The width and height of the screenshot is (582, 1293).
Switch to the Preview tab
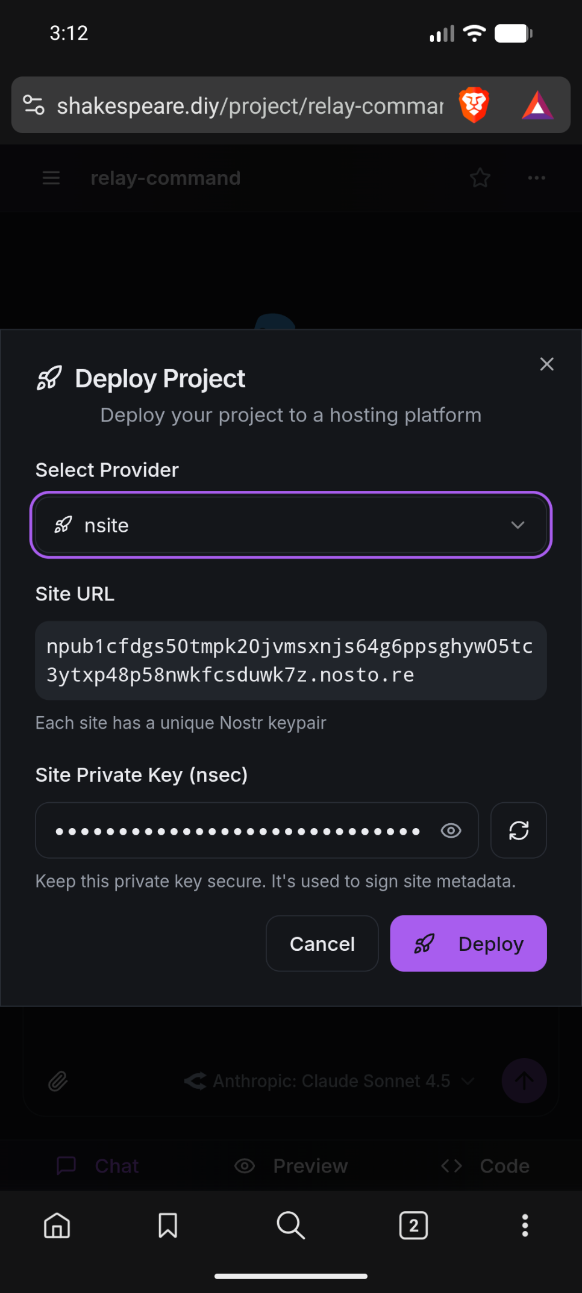291,1166
